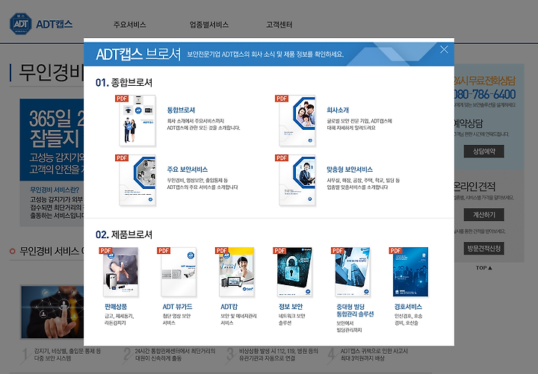Open the 통합브로셔 PDF thumbnail
This screenshot has height=374, width=538.
point(137,121)
